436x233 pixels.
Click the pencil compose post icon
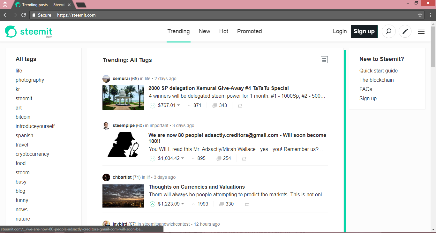(405, 31)
